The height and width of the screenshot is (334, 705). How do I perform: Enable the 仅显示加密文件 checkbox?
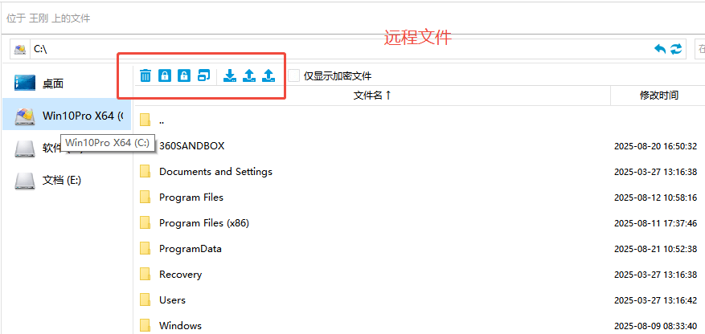pyautogui.click(x=294, y=75)
